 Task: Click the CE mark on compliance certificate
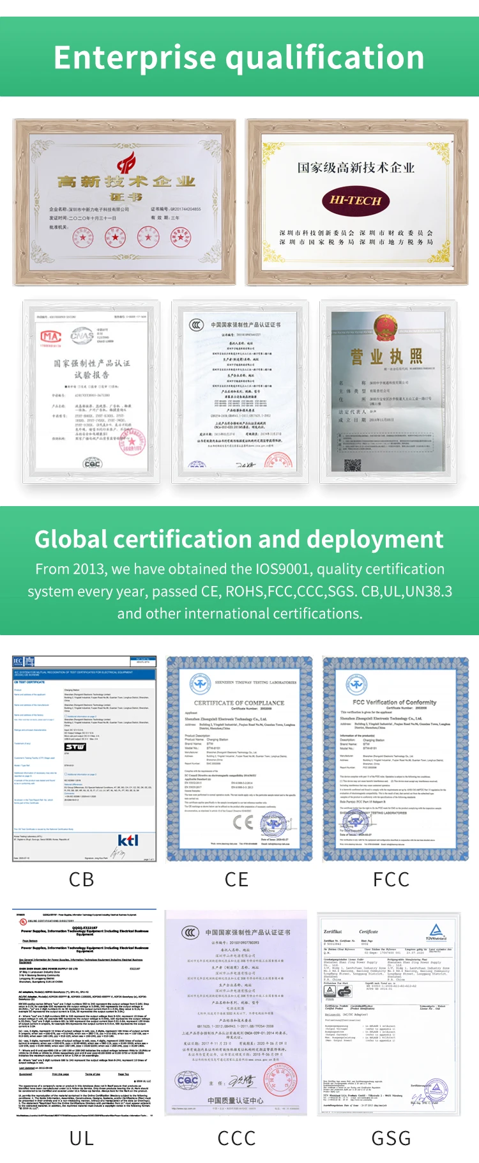point(243,822)
